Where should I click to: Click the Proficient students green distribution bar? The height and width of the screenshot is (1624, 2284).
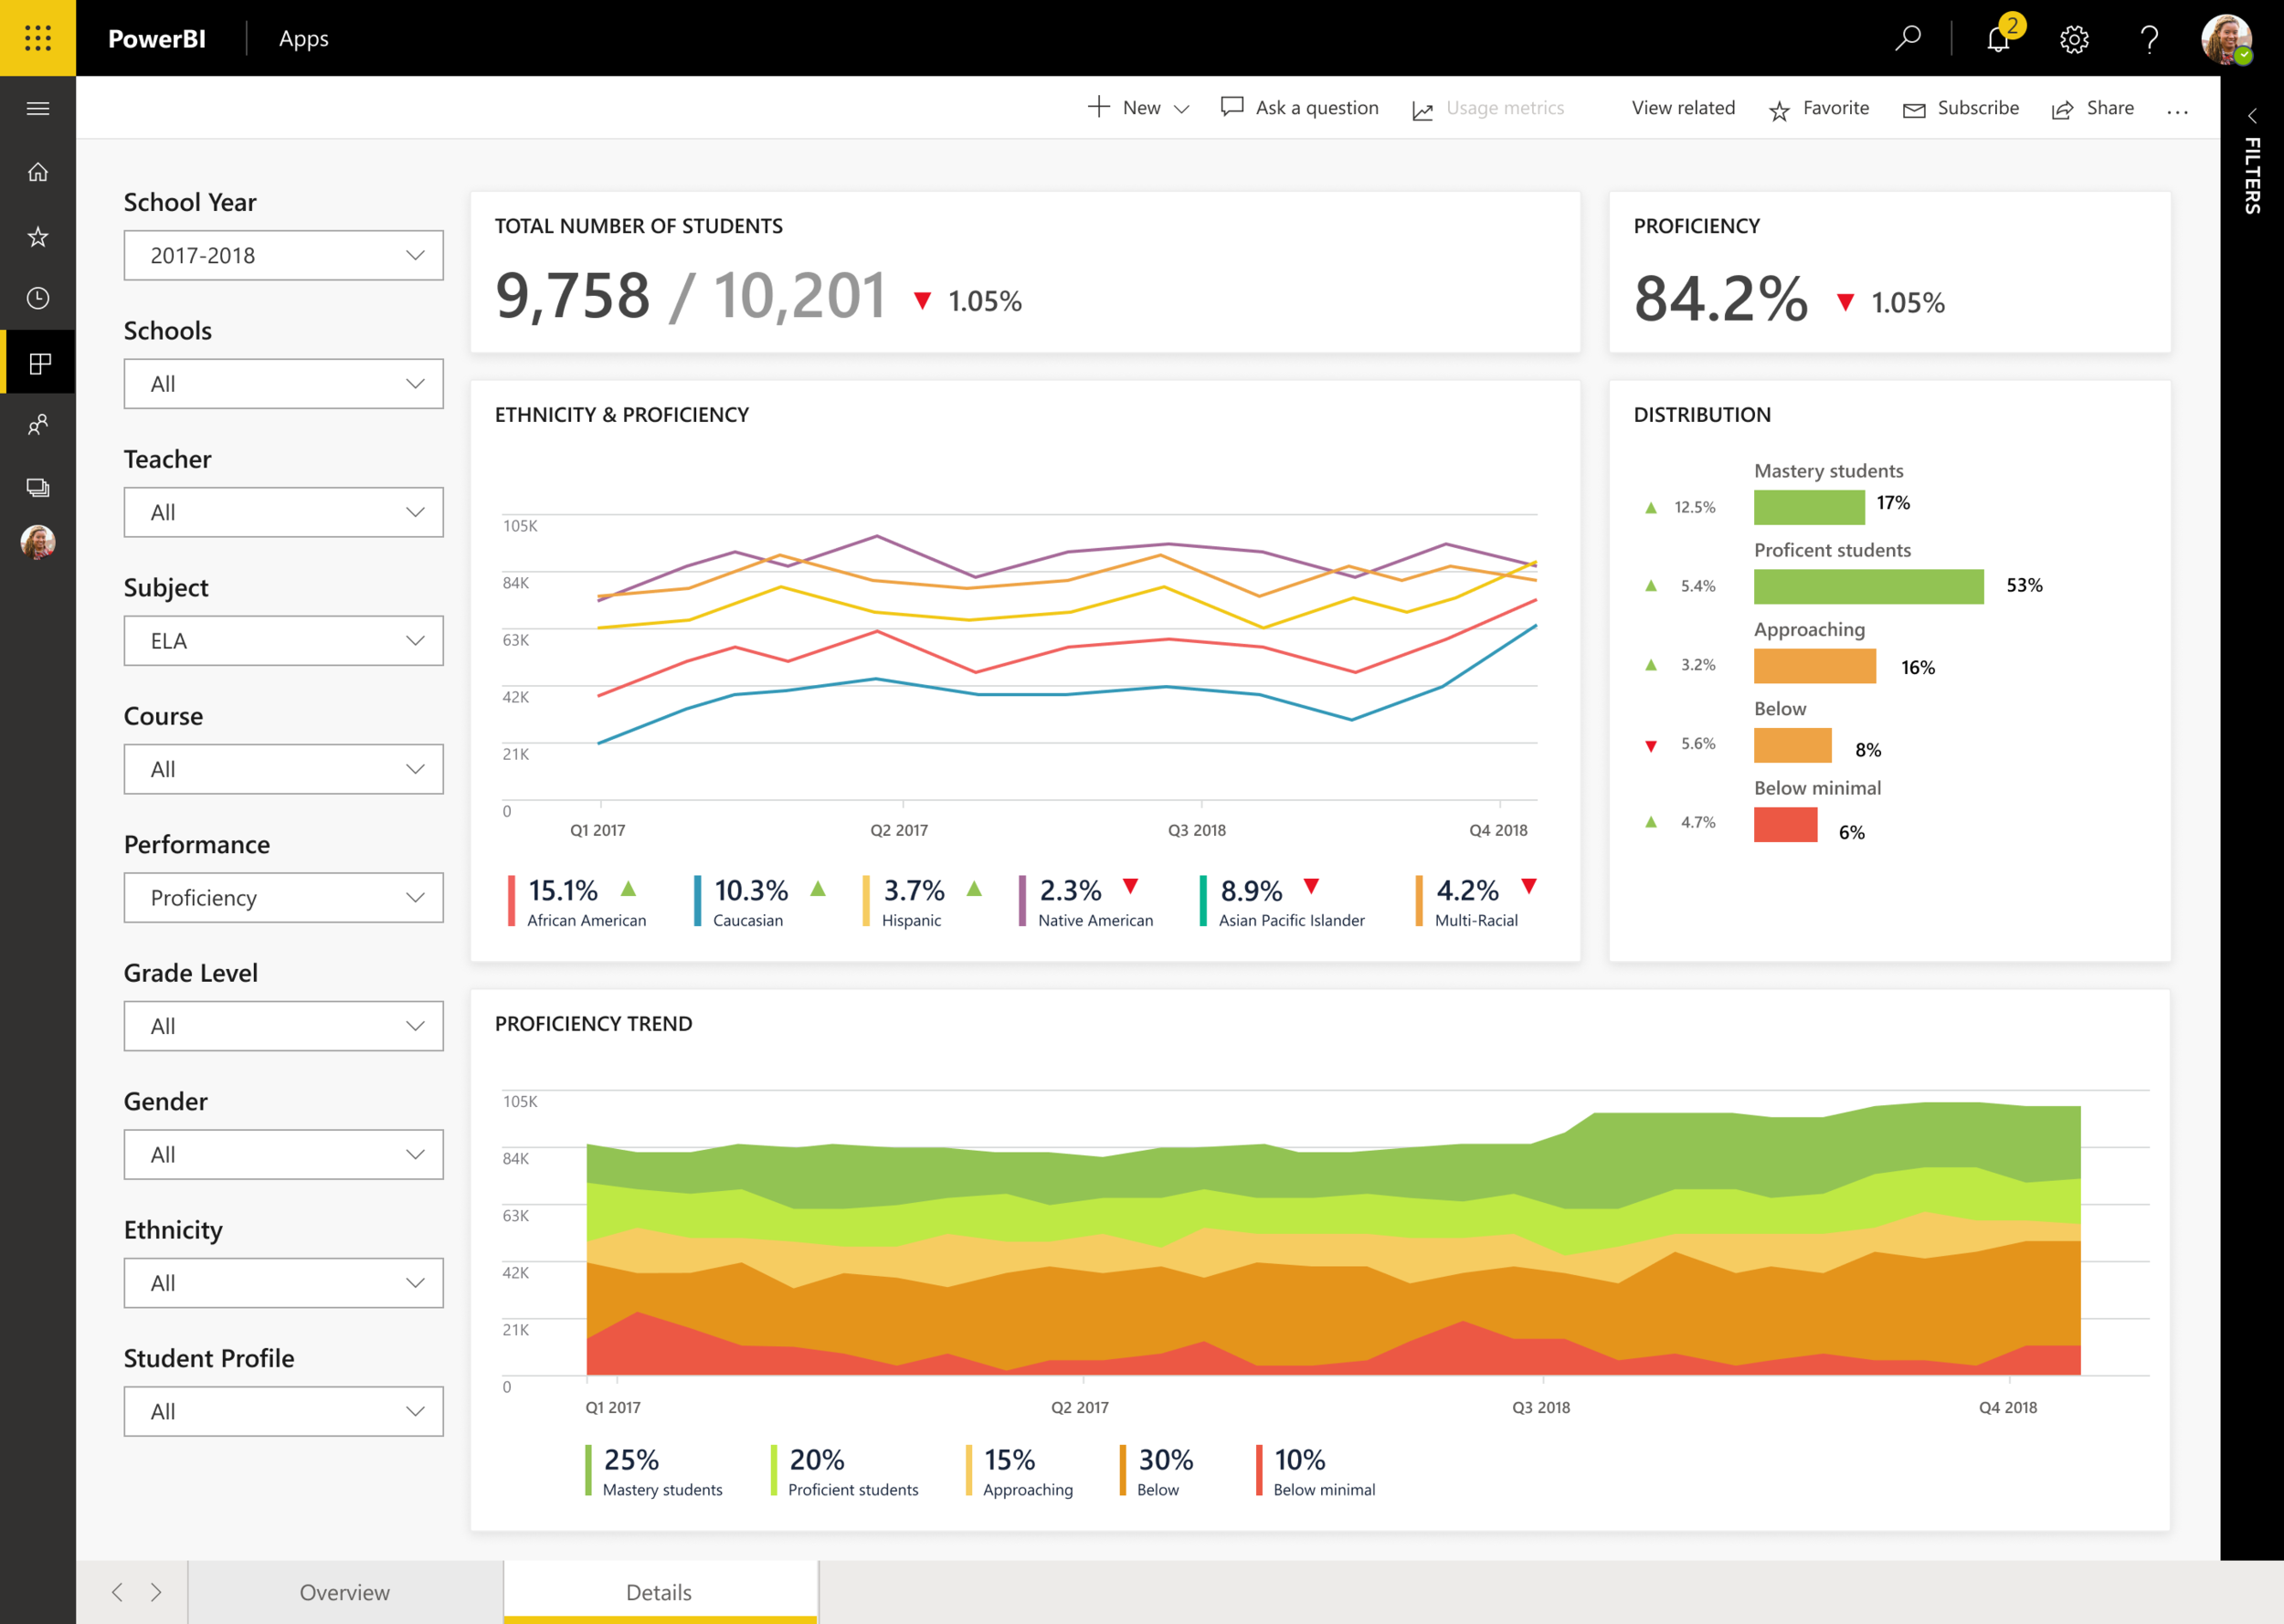point(1867,586)
